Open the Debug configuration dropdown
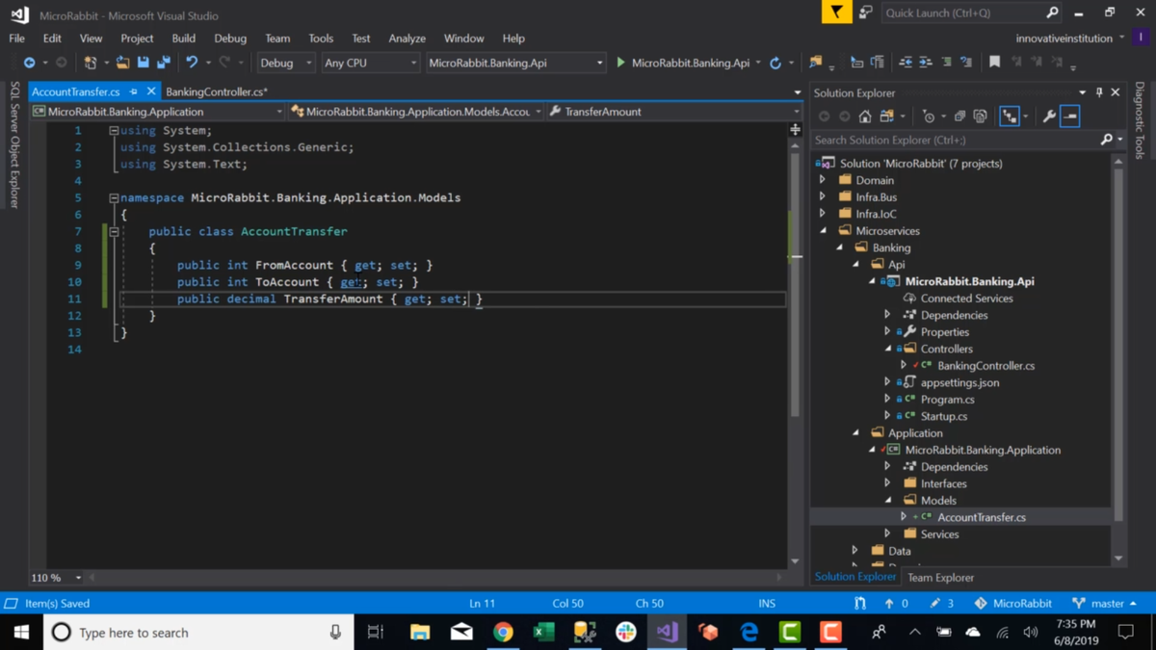 coord(286,63)
